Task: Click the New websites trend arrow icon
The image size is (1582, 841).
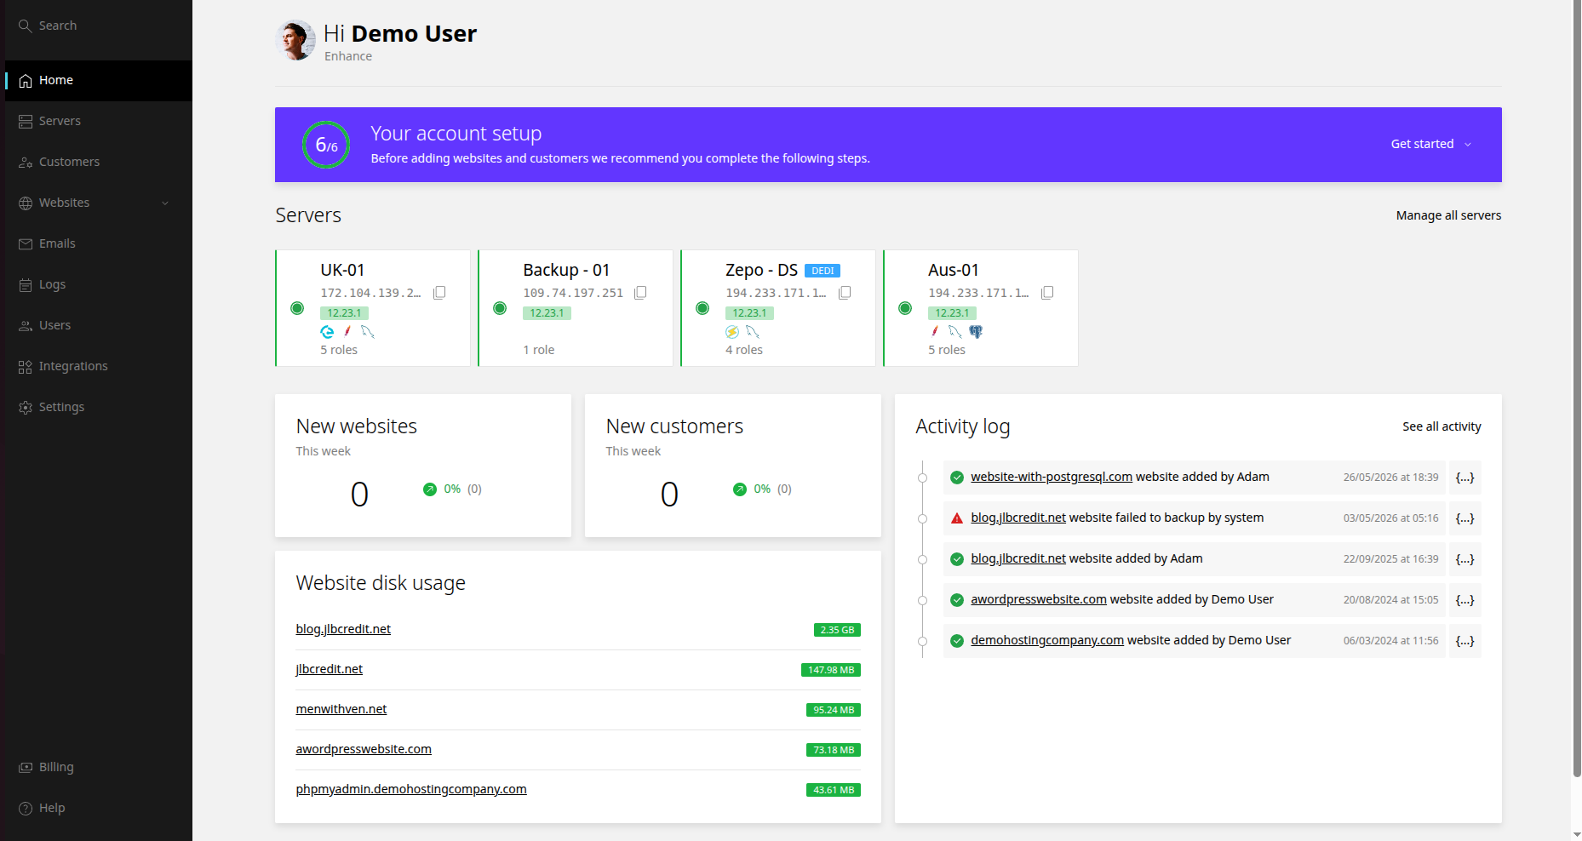Action: (x=430, y=489)
